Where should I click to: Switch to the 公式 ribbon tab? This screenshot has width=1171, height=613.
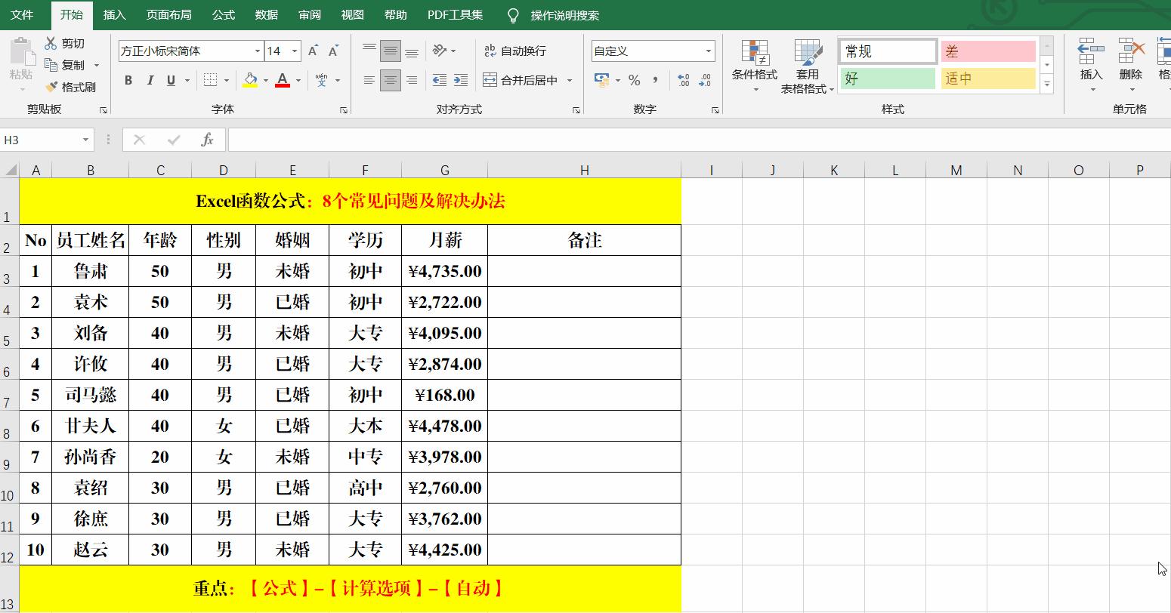point(223,14)
